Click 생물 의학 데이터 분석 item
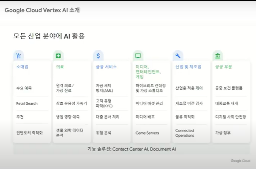 [70, 133]
